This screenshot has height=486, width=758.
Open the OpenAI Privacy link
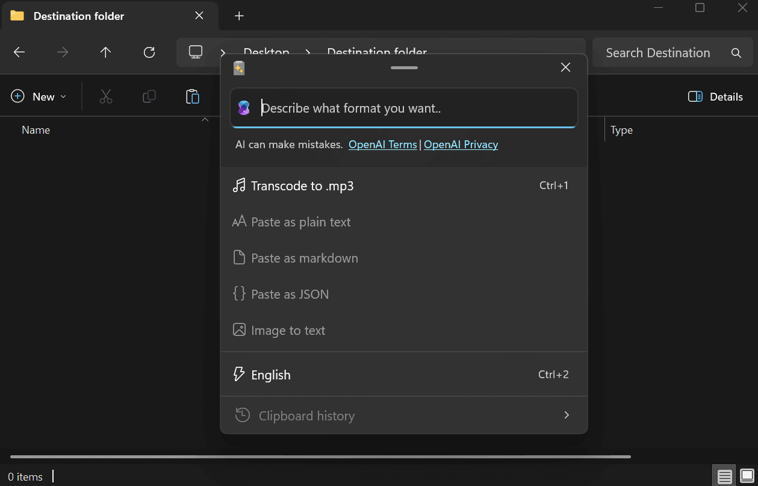[x=461, y=145]
